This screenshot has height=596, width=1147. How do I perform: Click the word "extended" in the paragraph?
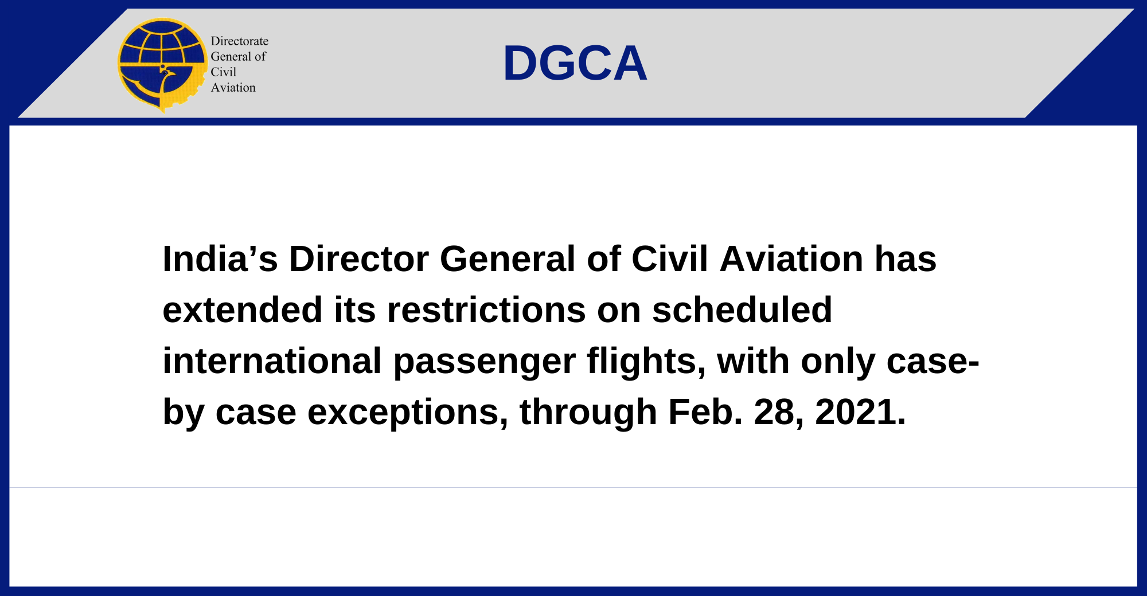[x=243, y=310]
